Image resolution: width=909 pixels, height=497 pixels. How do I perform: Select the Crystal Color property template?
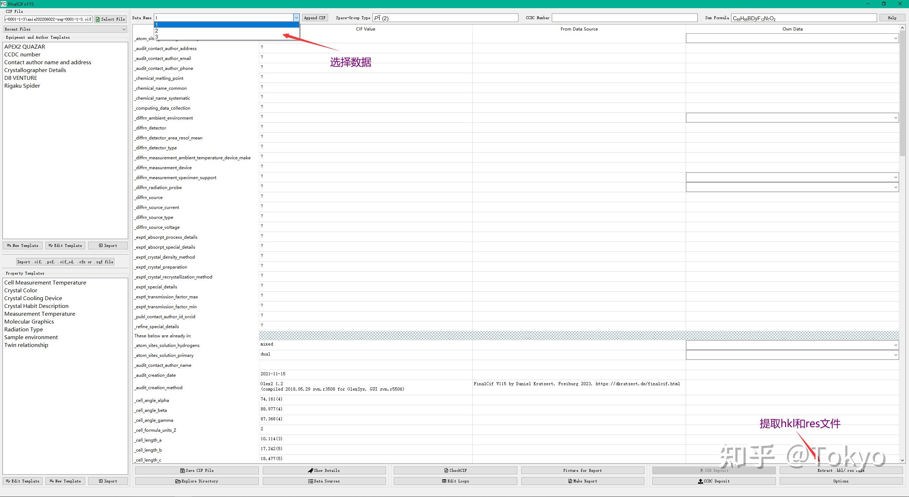point(21,291)
